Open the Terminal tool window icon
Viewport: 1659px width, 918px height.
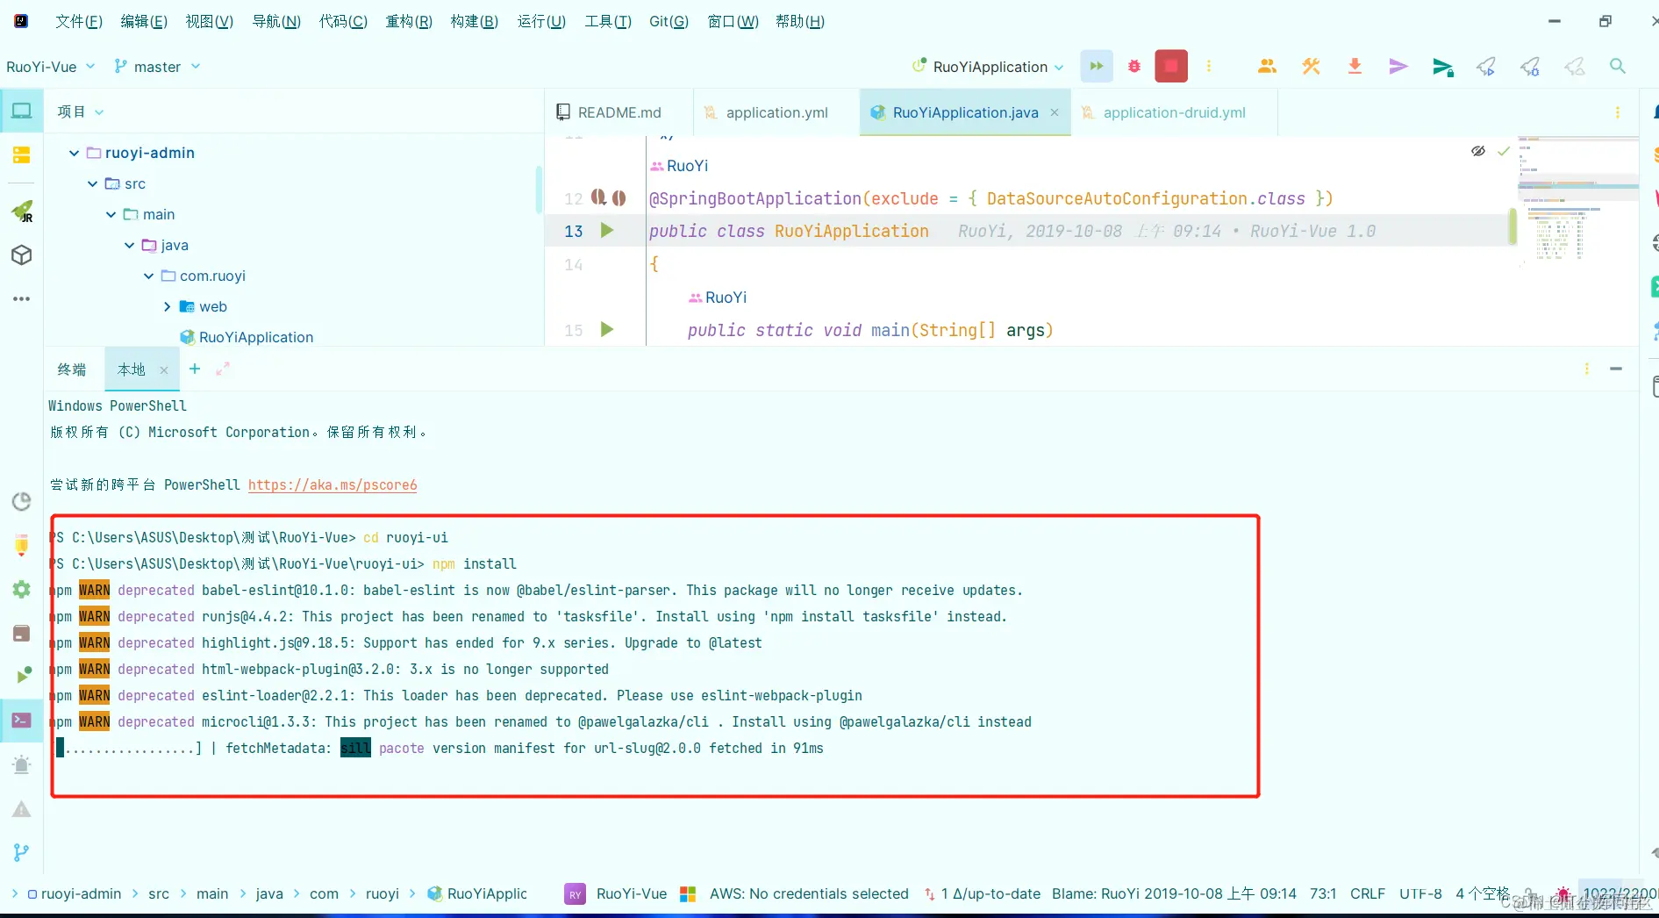22,721
